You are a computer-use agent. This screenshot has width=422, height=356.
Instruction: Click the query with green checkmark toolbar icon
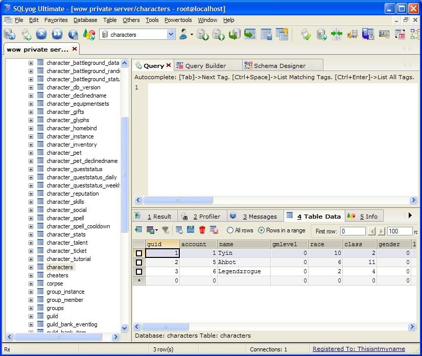coord(306,34)
